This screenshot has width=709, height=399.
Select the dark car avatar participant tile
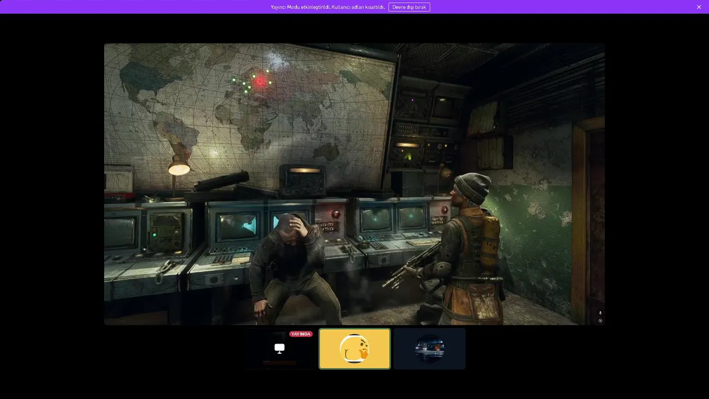(x=430, y=349)
